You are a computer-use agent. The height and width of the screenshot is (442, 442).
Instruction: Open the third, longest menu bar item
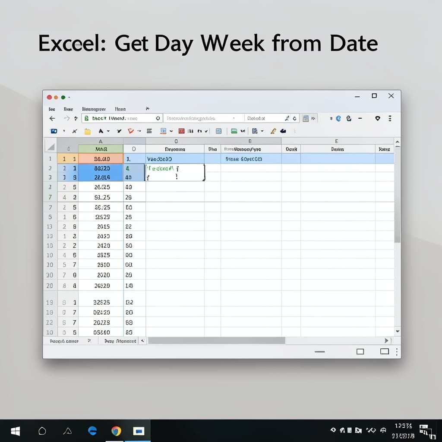tap(94, 109)
